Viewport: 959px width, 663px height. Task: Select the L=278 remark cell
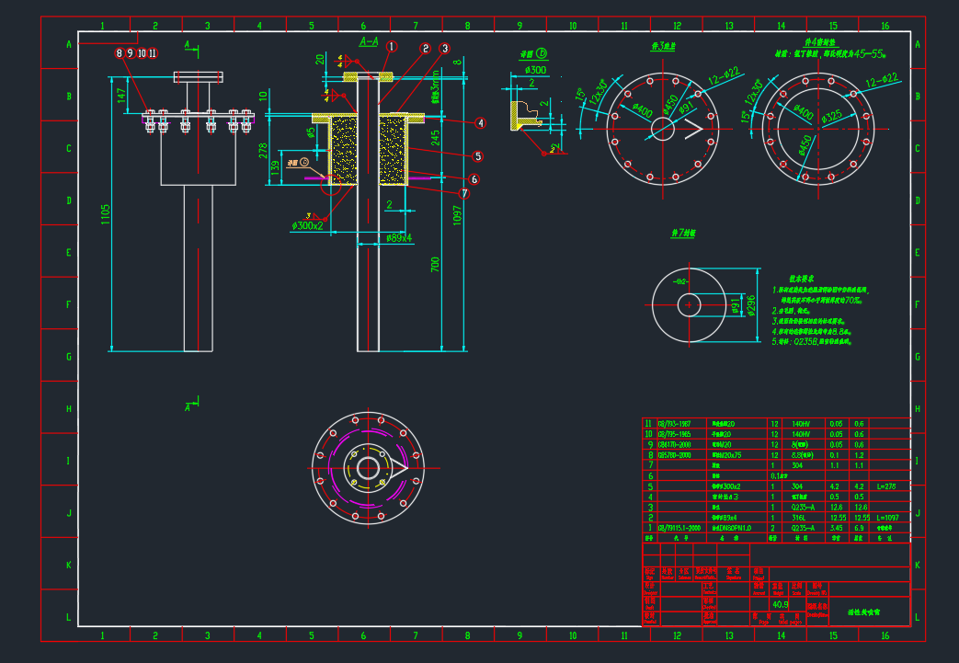pyautogui.click(x=886, y=486)
